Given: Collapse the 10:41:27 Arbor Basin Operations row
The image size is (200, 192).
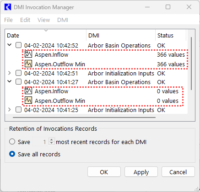Looking at the screenshot, I should pos(10,81).
